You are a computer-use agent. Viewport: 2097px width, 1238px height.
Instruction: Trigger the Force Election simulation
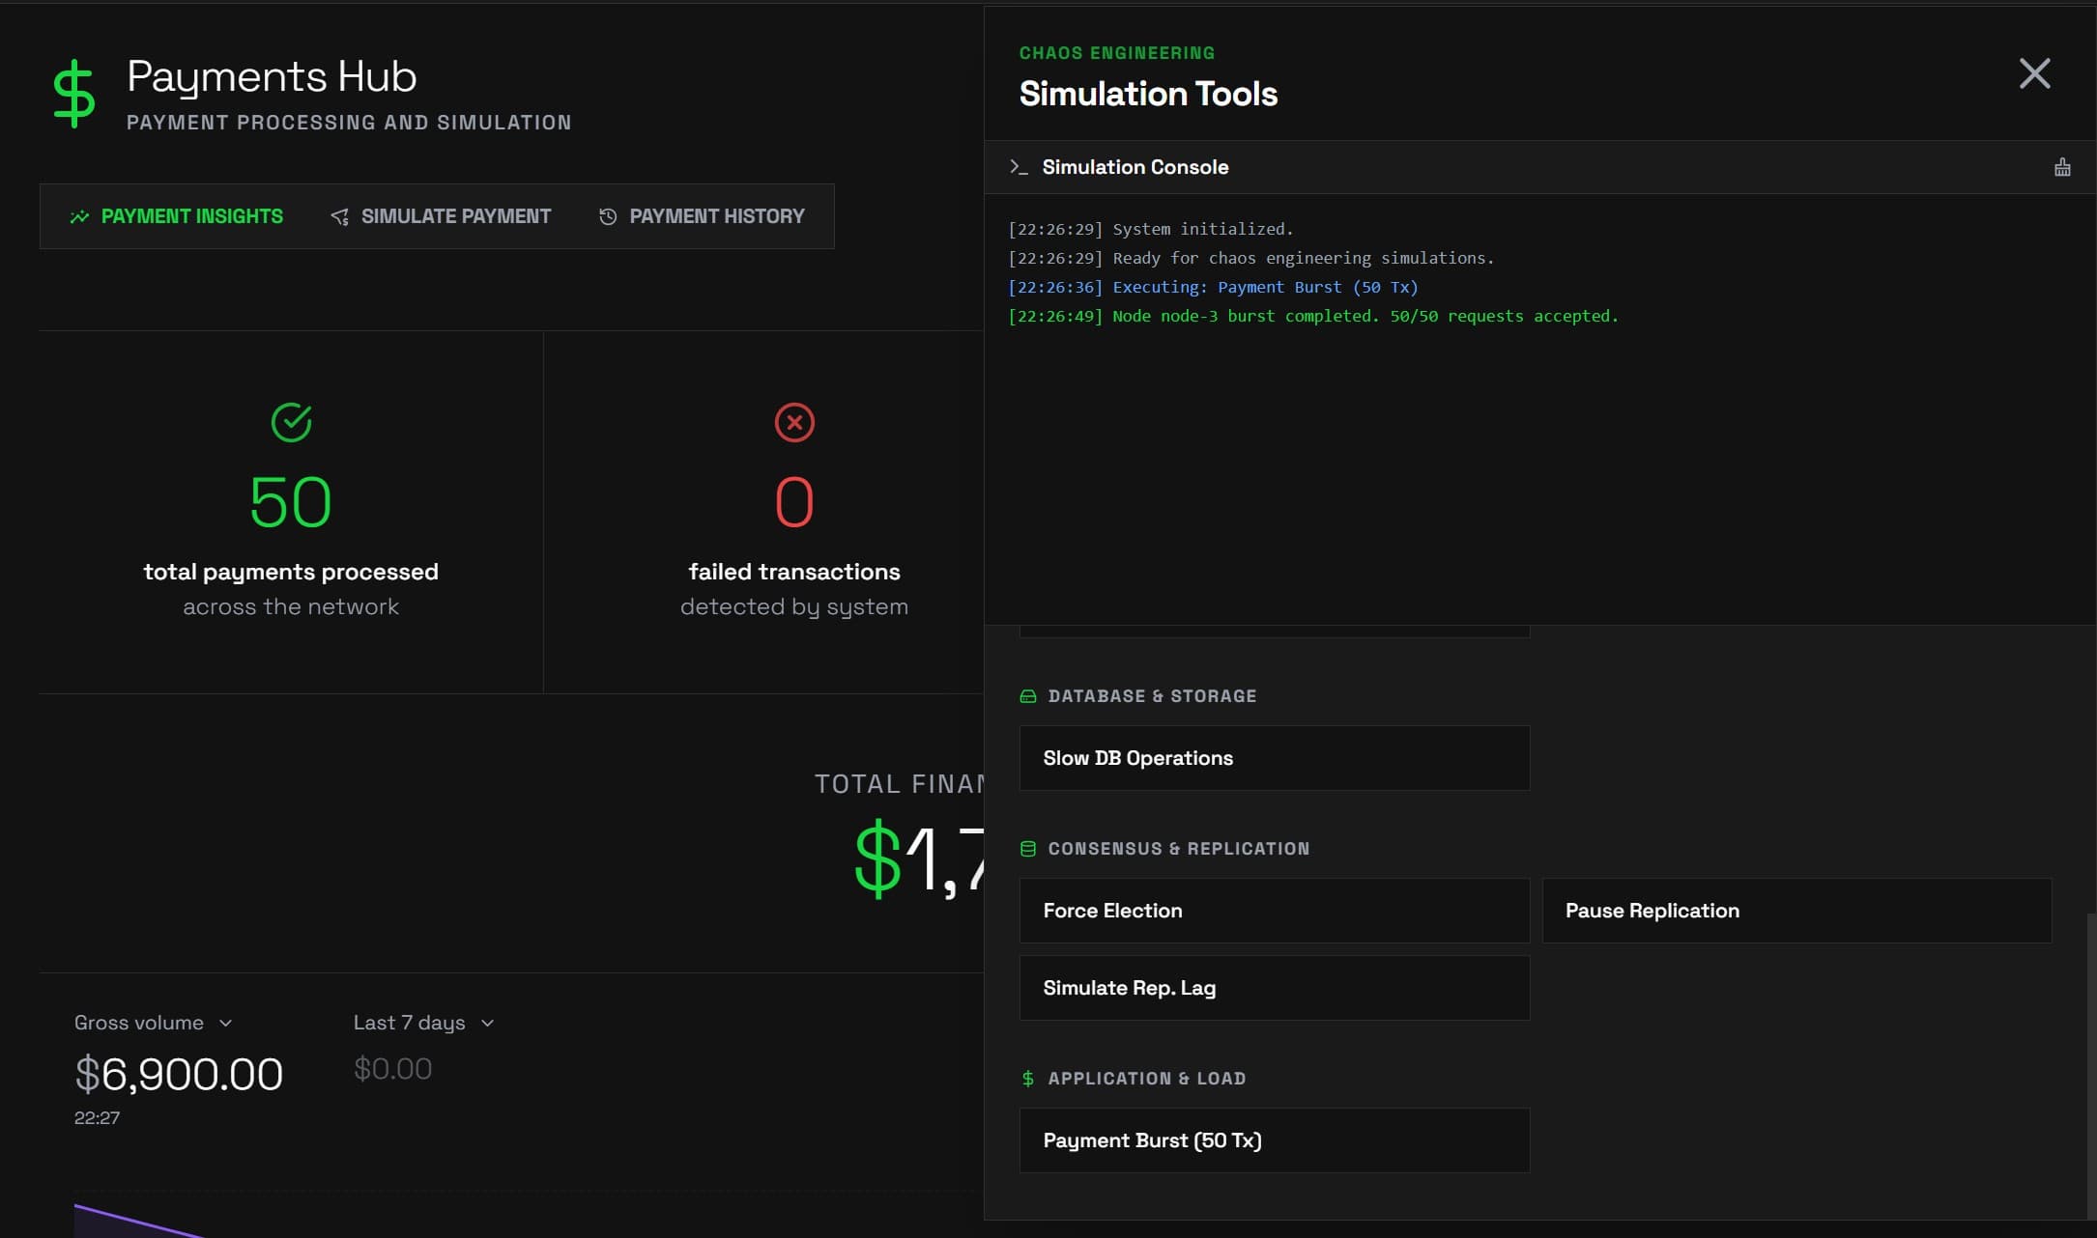[x=1275, y=911]
